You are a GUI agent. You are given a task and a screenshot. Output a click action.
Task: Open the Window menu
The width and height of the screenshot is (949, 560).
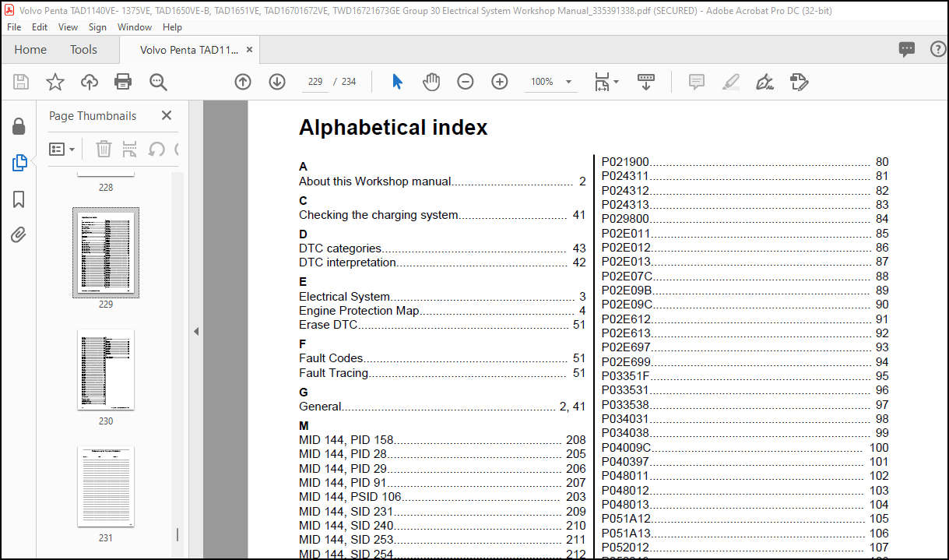point(135,26)
